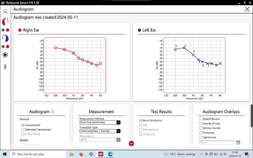Open the Measurement Method dropdown

point(100,122)
